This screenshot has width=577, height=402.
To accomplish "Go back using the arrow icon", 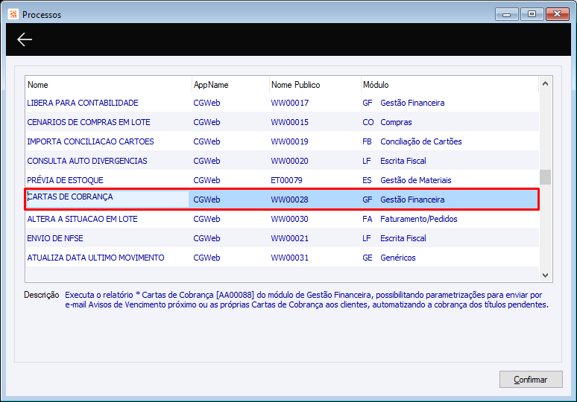I will pos(25,39).
